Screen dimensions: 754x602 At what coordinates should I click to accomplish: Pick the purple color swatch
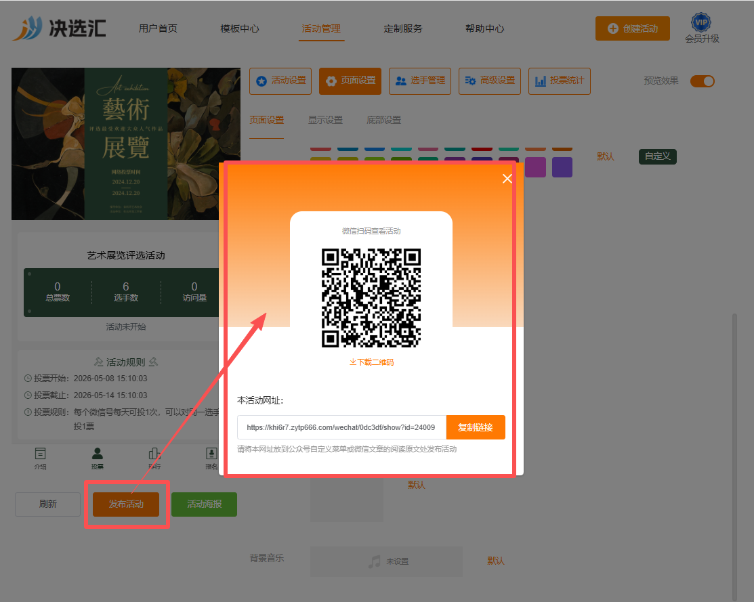562,167
